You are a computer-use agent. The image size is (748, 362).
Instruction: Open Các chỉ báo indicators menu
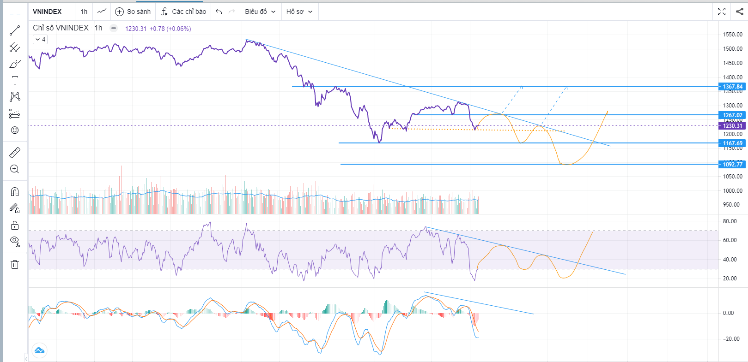click(183, 12)
